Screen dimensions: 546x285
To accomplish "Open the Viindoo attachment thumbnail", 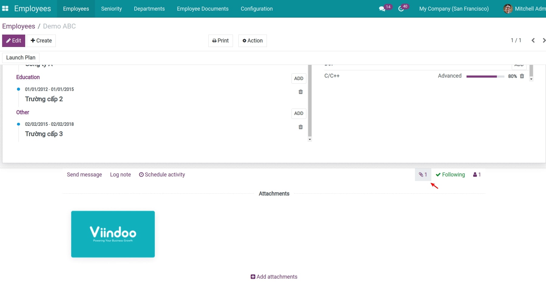I will tap(113, 234).
